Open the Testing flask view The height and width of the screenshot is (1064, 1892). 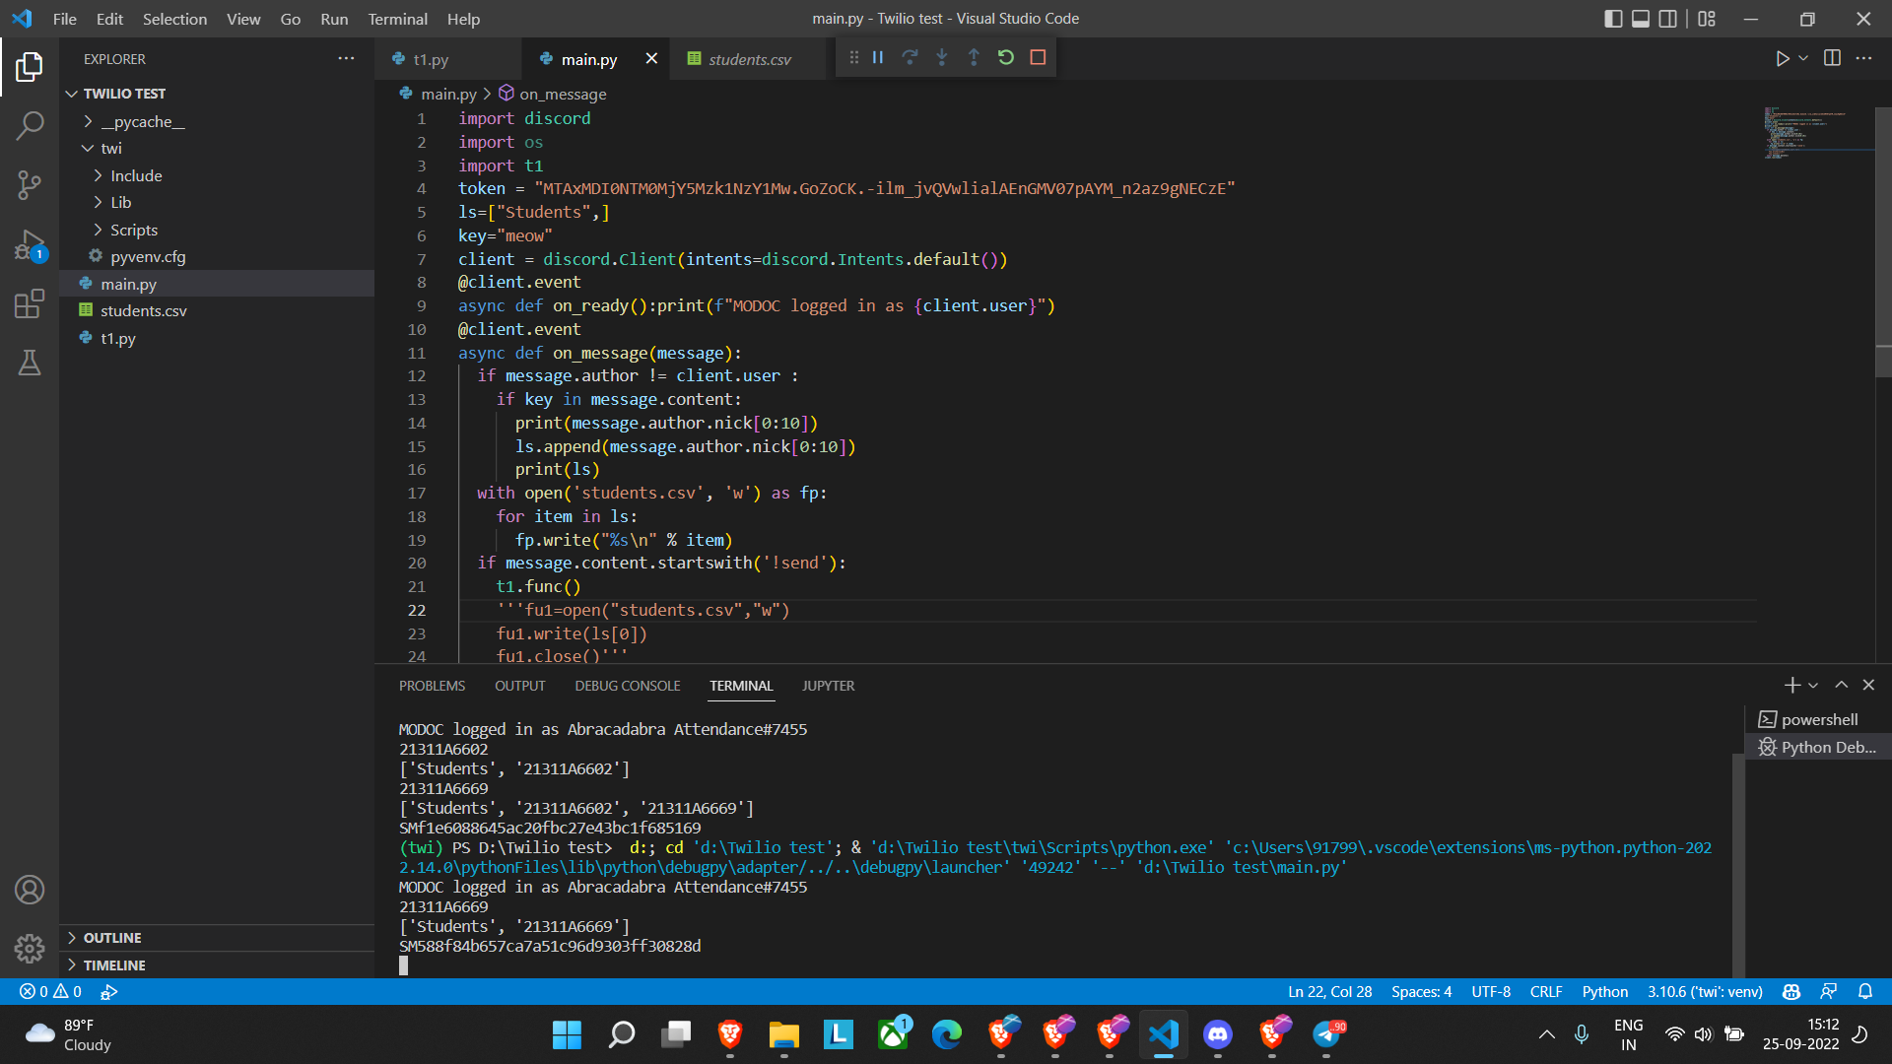30,363
